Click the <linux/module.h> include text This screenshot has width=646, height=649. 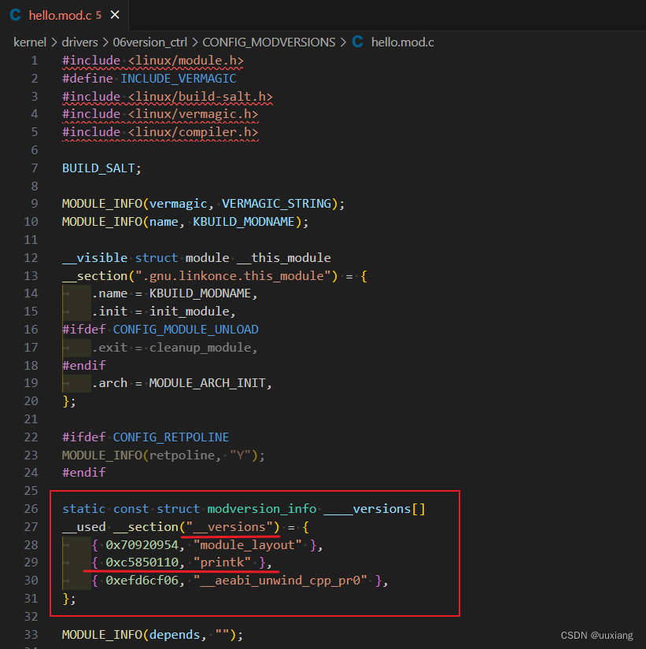(x=186, y=61)
